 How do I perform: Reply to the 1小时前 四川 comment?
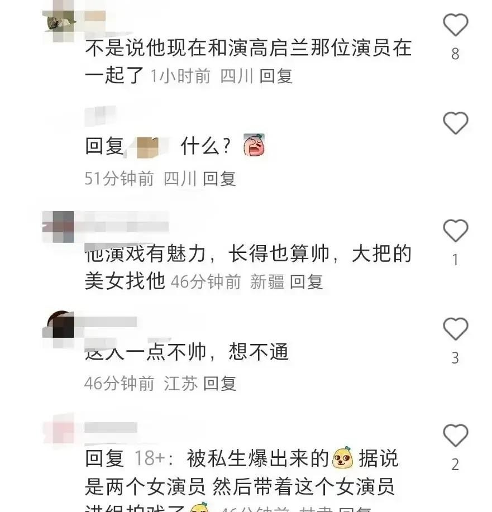(x=276, y=76)
